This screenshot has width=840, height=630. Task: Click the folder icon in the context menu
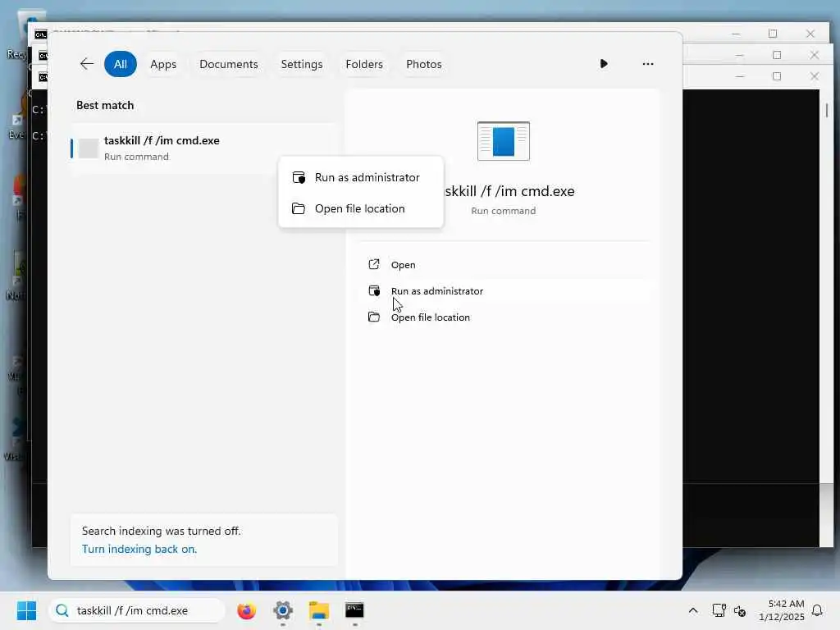[x=299, y=208]
